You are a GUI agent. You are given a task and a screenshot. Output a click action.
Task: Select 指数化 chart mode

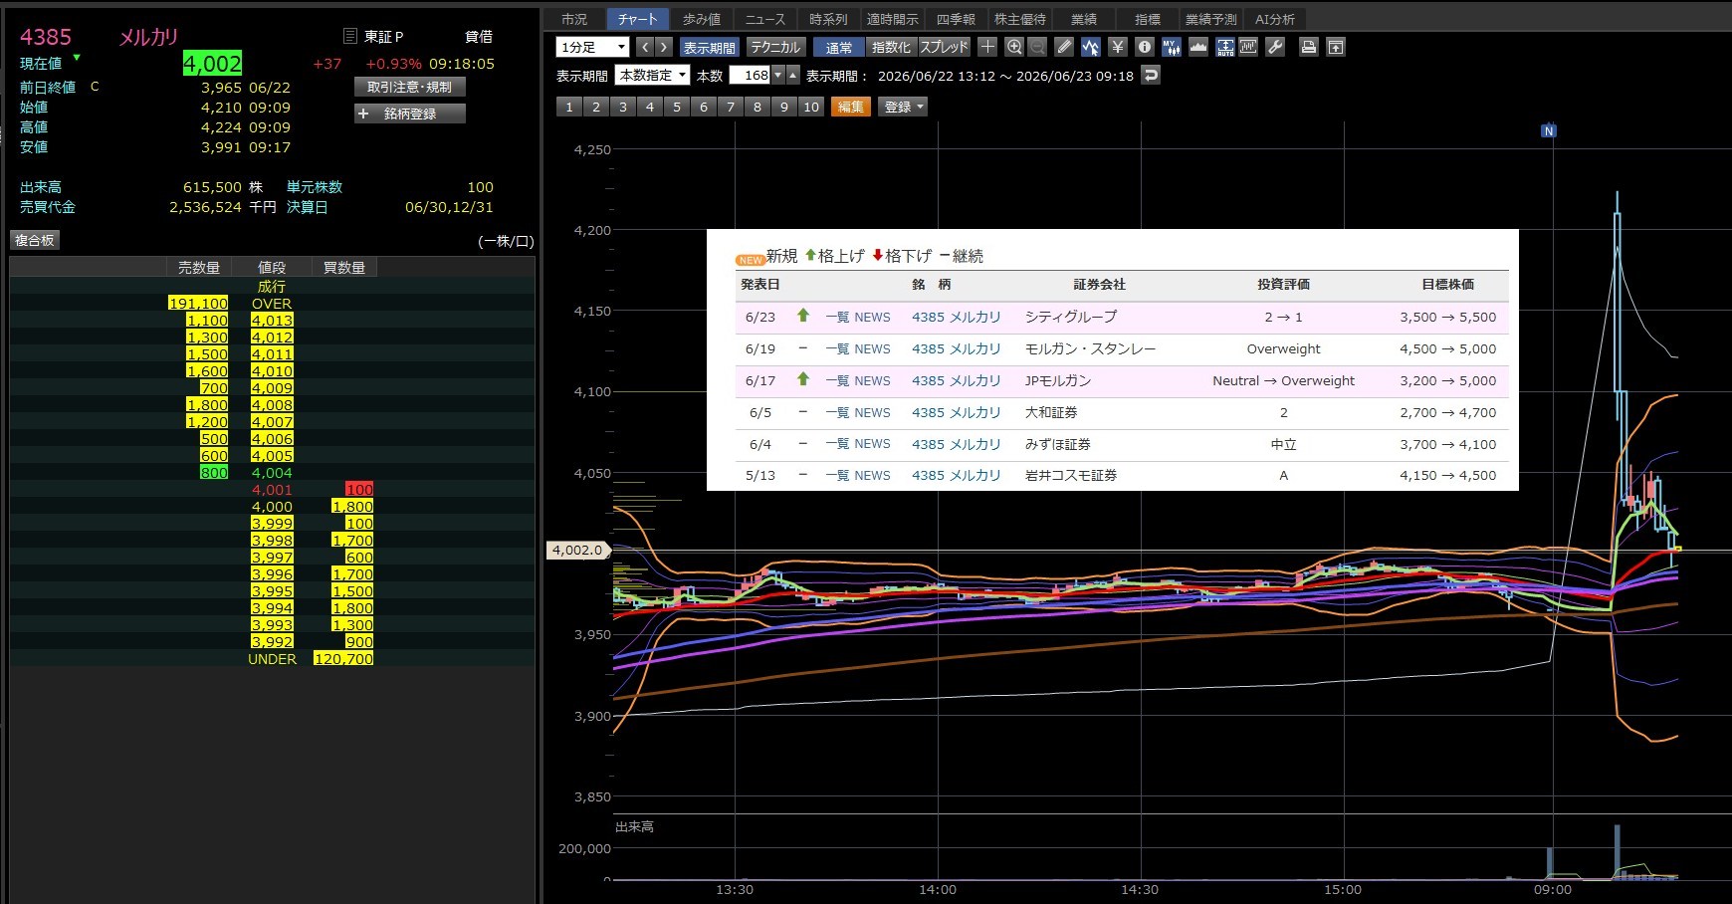891,47
